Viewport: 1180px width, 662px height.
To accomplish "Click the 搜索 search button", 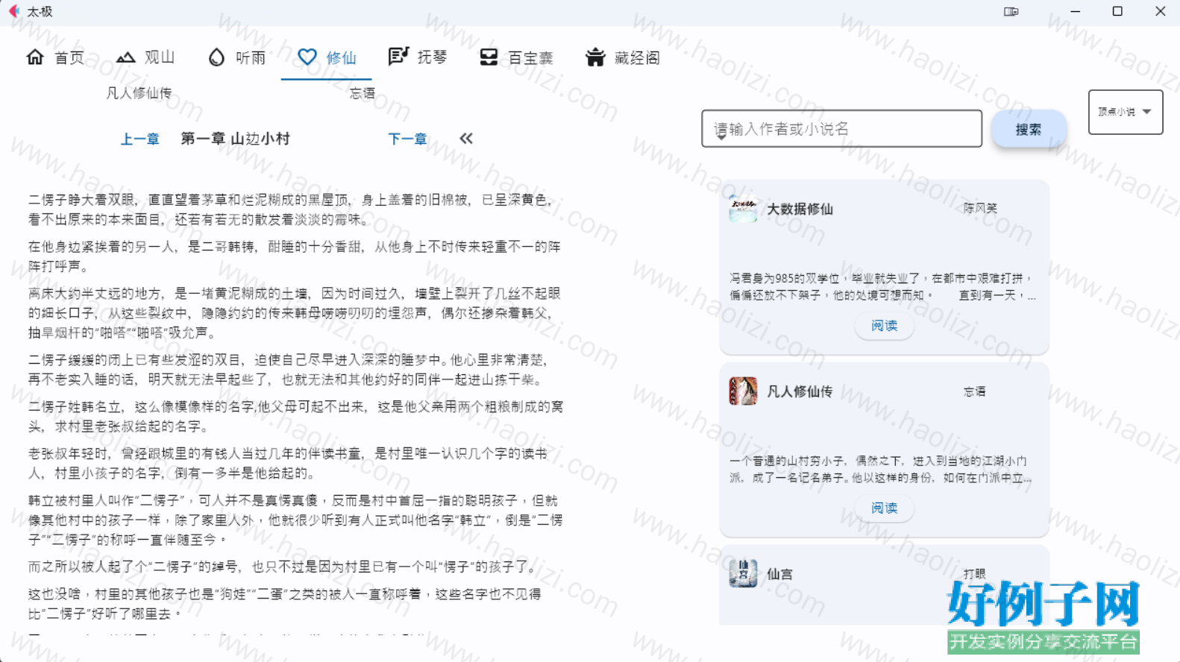I will coord(1029,129).
